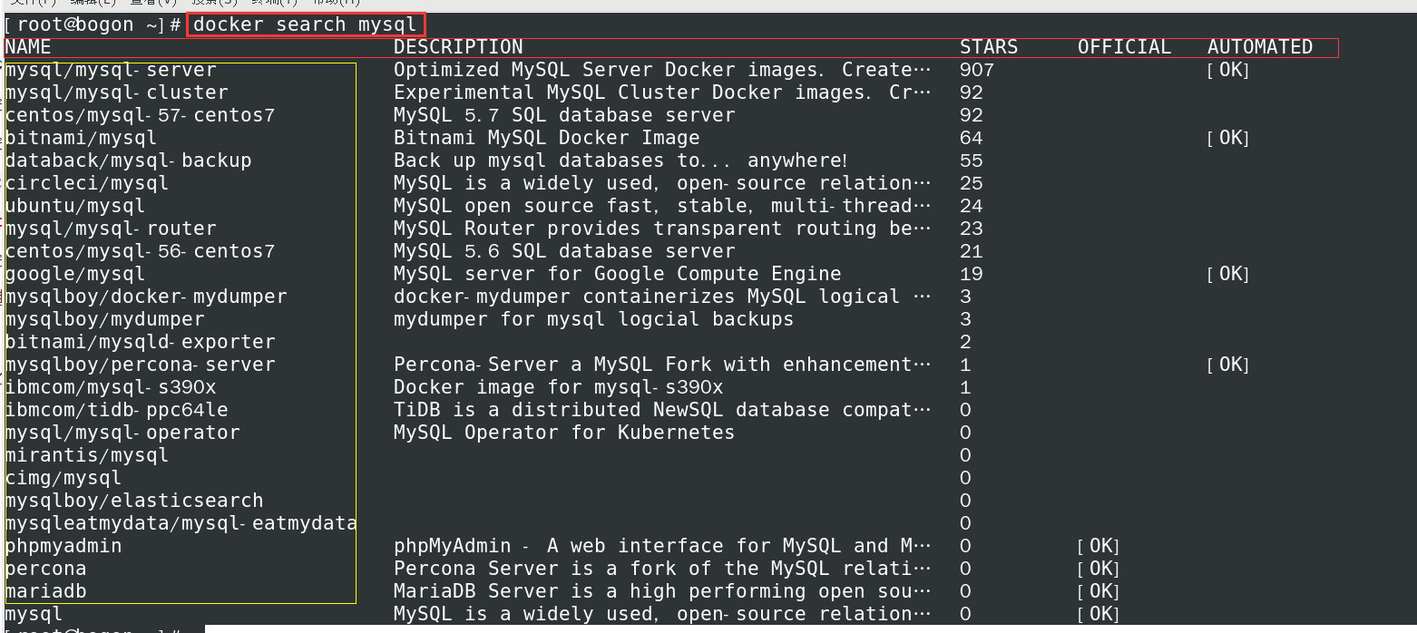Image resolution: width=1417 pixels, height=633 pixels.
Task: Select the NAME column header
Action: click(28, 47)
